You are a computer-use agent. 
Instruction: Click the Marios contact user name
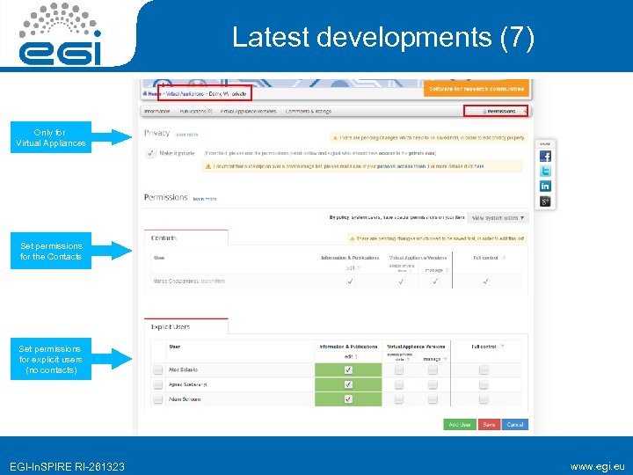tap(177, 281)
